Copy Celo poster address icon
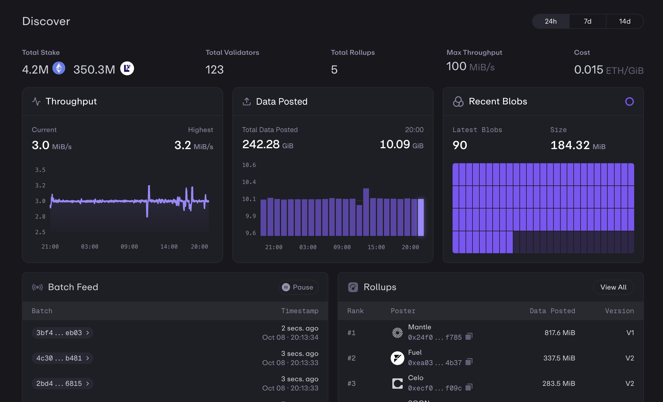Viewport: 663px width, 402px height. point(469,387)
